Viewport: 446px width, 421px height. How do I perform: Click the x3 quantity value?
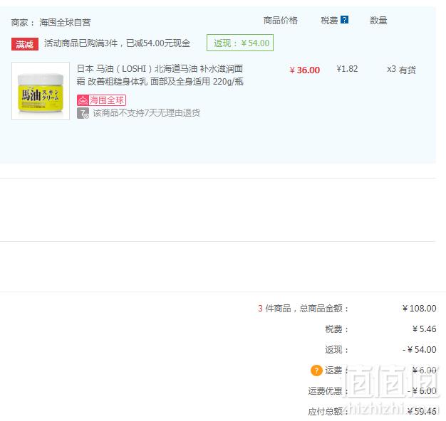point(391,69)
